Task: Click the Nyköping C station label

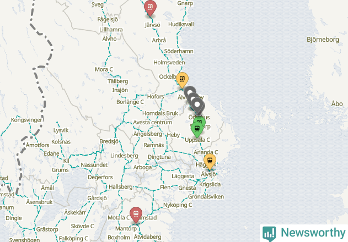Action: coord(178,205)
